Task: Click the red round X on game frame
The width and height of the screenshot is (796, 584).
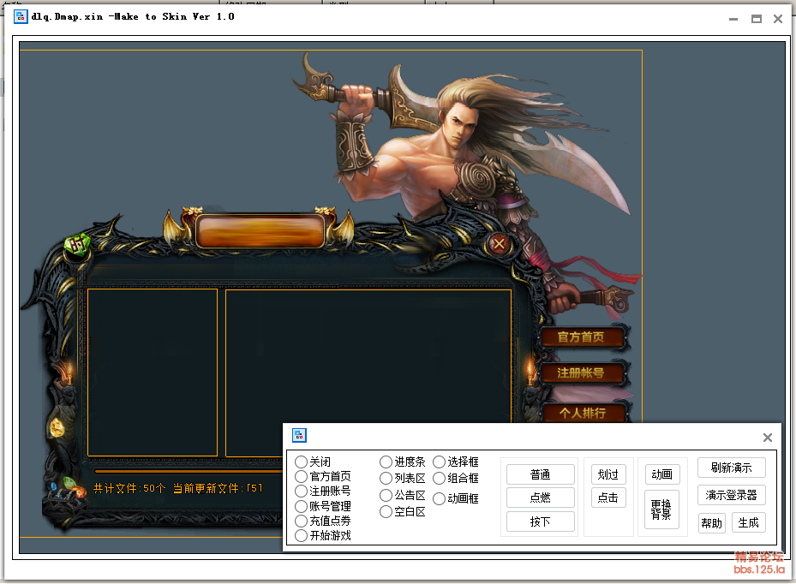Action: (x=499, y=244)
